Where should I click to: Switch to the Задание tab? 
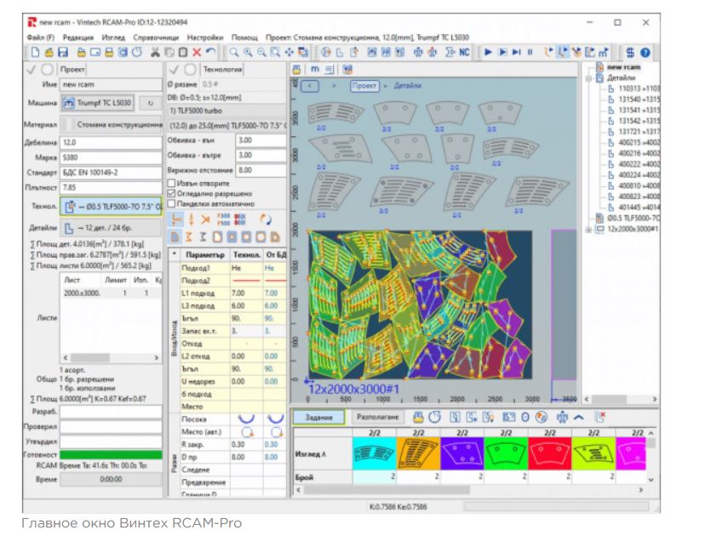[x=318, y=418]
